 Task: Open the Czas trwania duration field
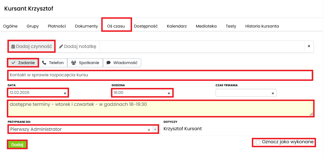(x=242, y=93)
